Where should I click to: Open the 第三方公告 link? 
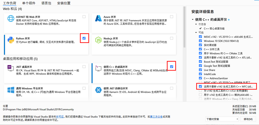[x=156, y=116]
